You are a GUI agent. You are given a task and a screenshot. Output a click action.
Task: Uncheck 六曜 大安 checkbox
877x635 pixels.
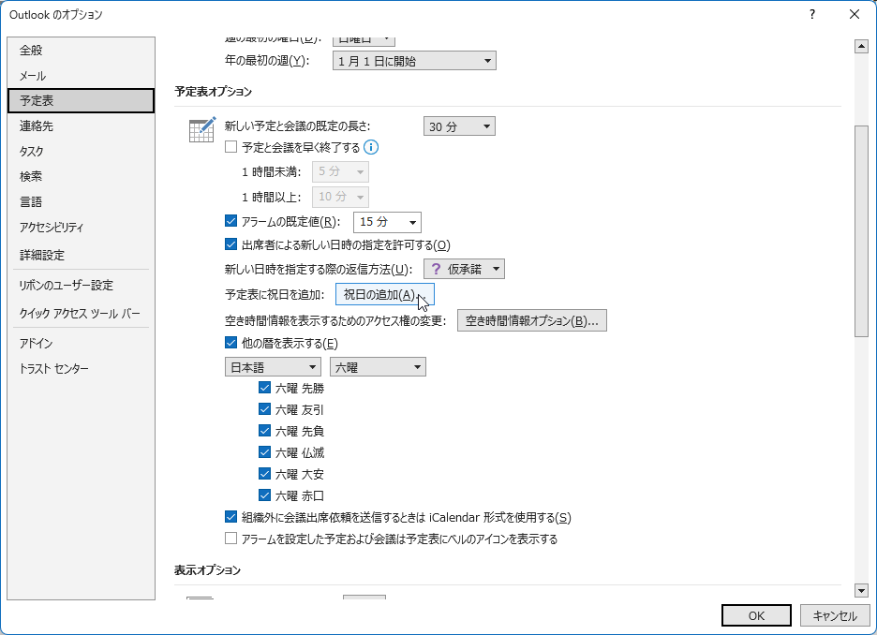coord(265,474)
